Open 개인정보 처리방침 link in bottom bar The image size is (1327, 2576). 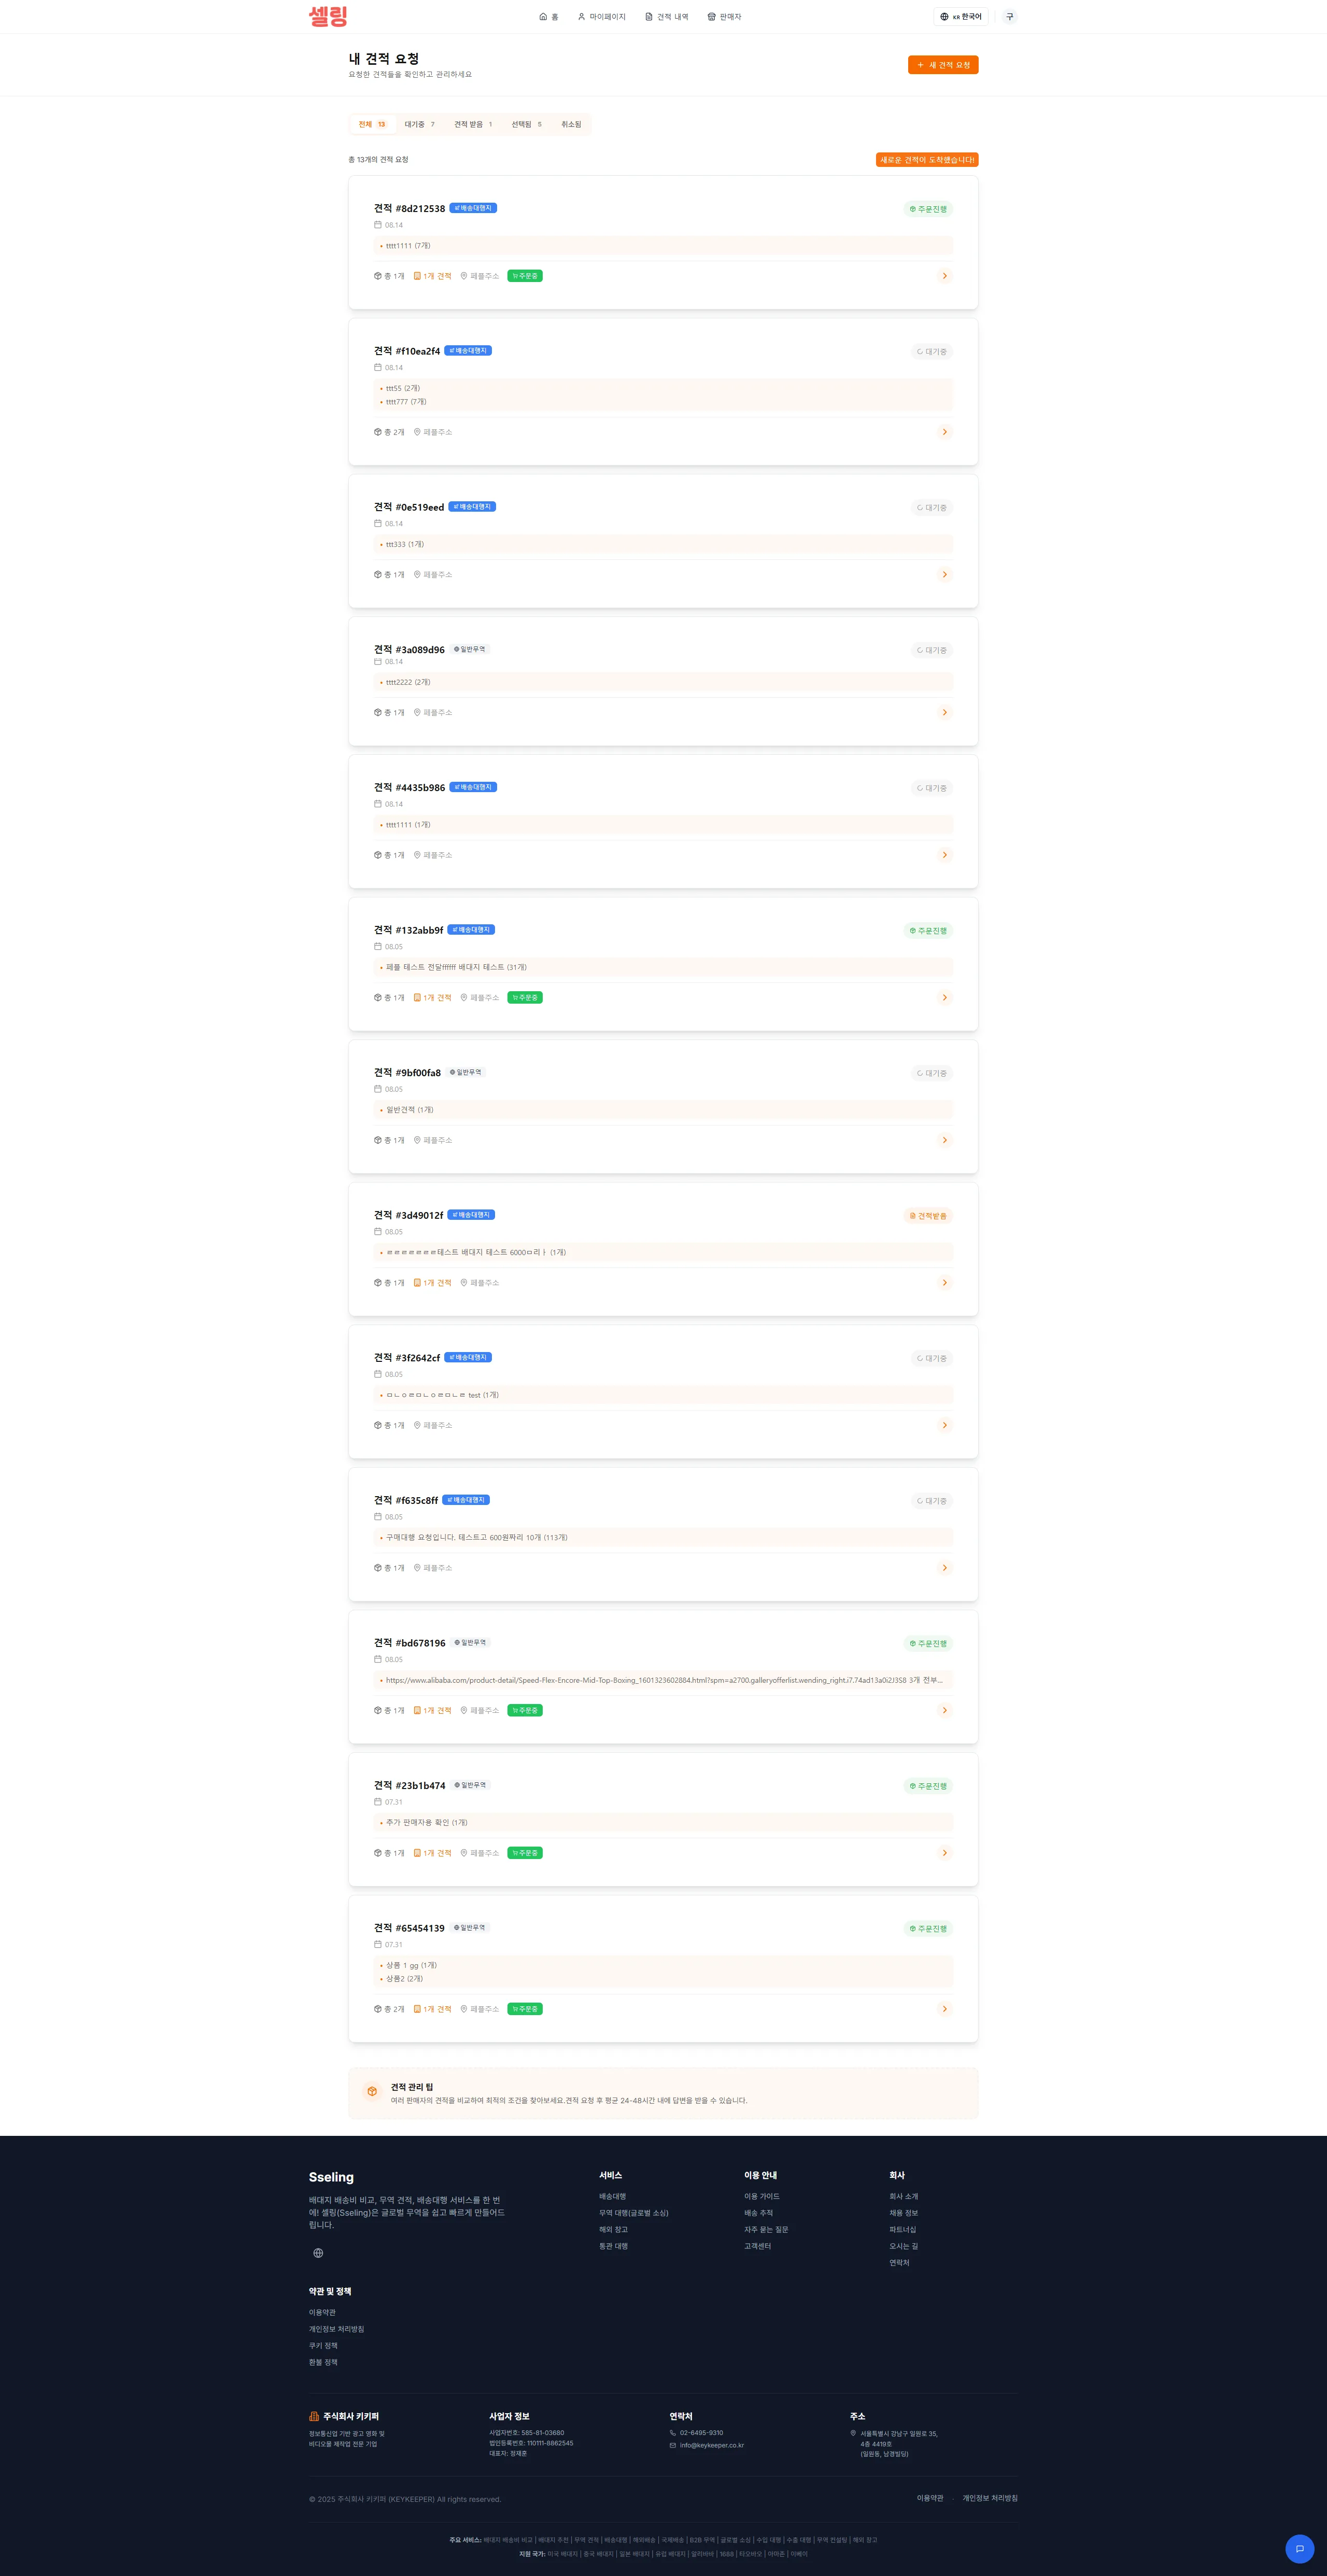coord(990,2498)
